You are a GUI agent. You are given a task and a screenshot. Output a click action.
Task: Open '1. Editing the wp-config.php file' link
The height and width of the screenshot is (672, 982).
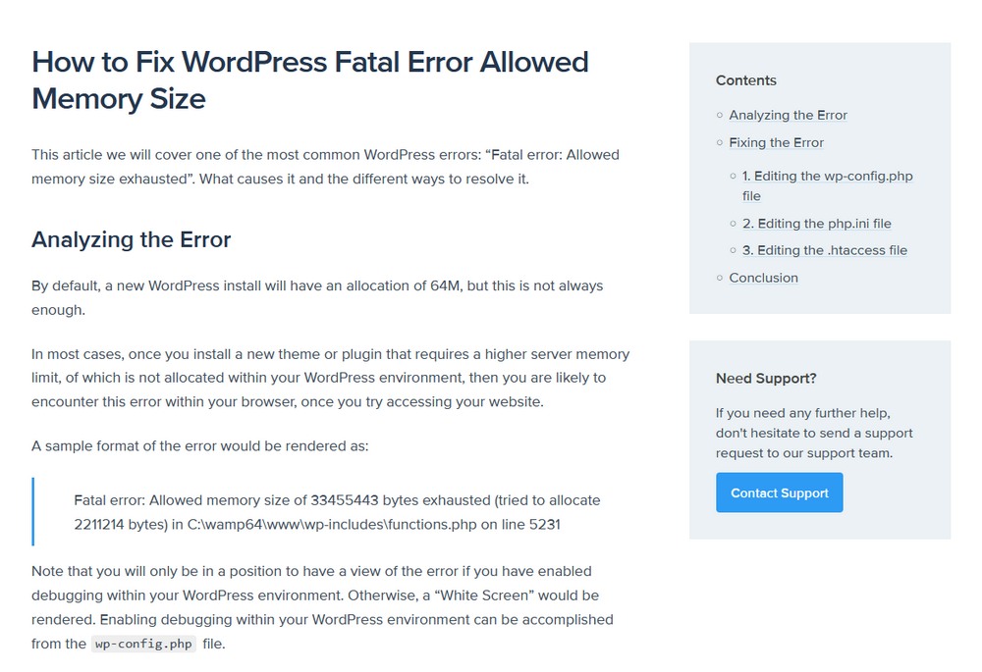point(827,185)
